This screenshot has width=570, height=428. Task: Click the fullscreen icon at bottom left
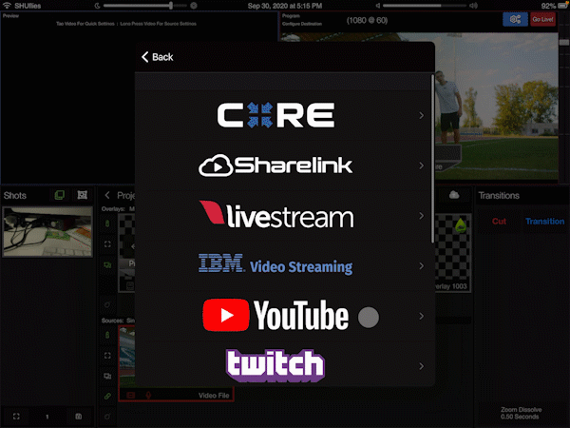tap(16, 417)
